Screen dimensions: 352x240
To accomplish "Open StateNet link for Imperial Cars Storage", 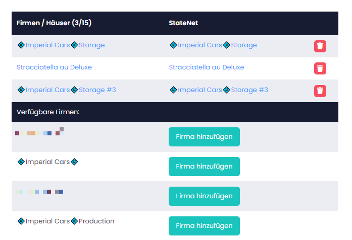I will (213, 45).
